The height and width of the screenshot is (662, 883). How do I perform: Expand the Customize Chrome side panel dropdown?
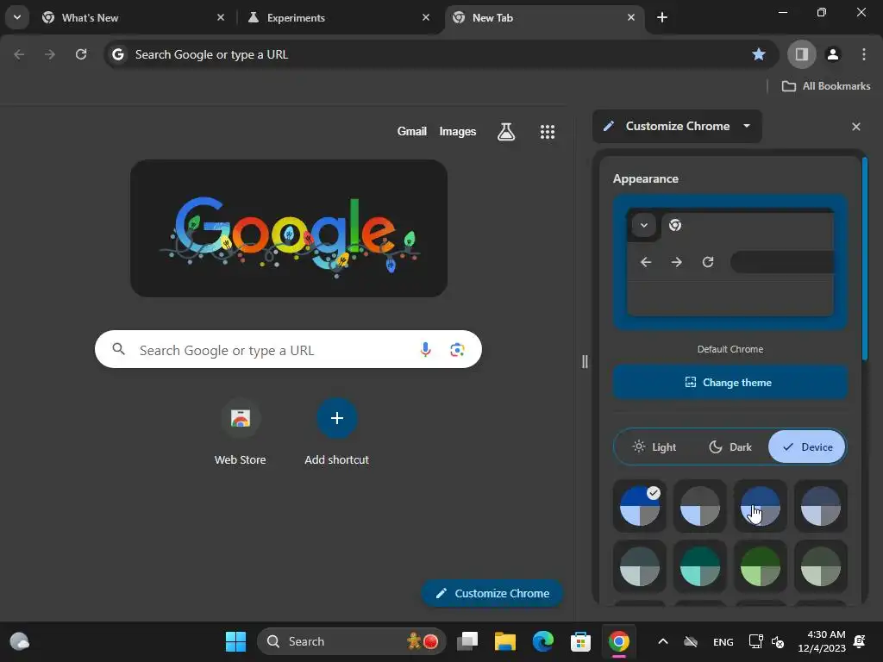point(677,126)
